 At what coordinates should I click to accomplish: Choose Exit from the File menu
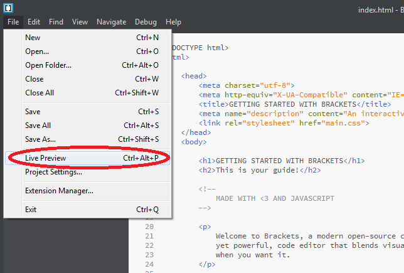[x=87, y=210]
